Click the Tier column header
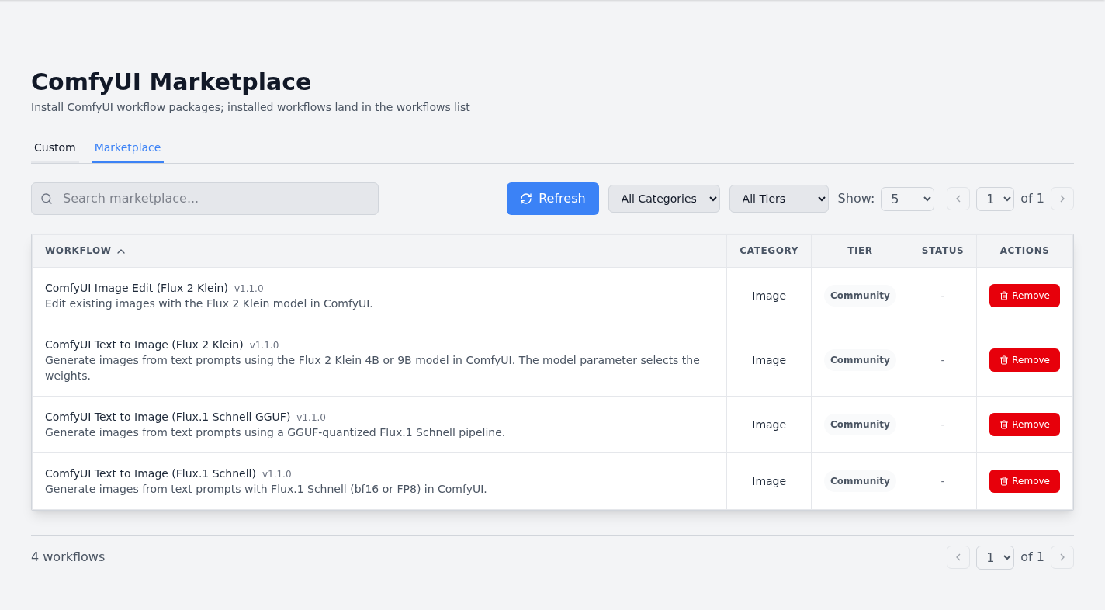 click(860, 251)
